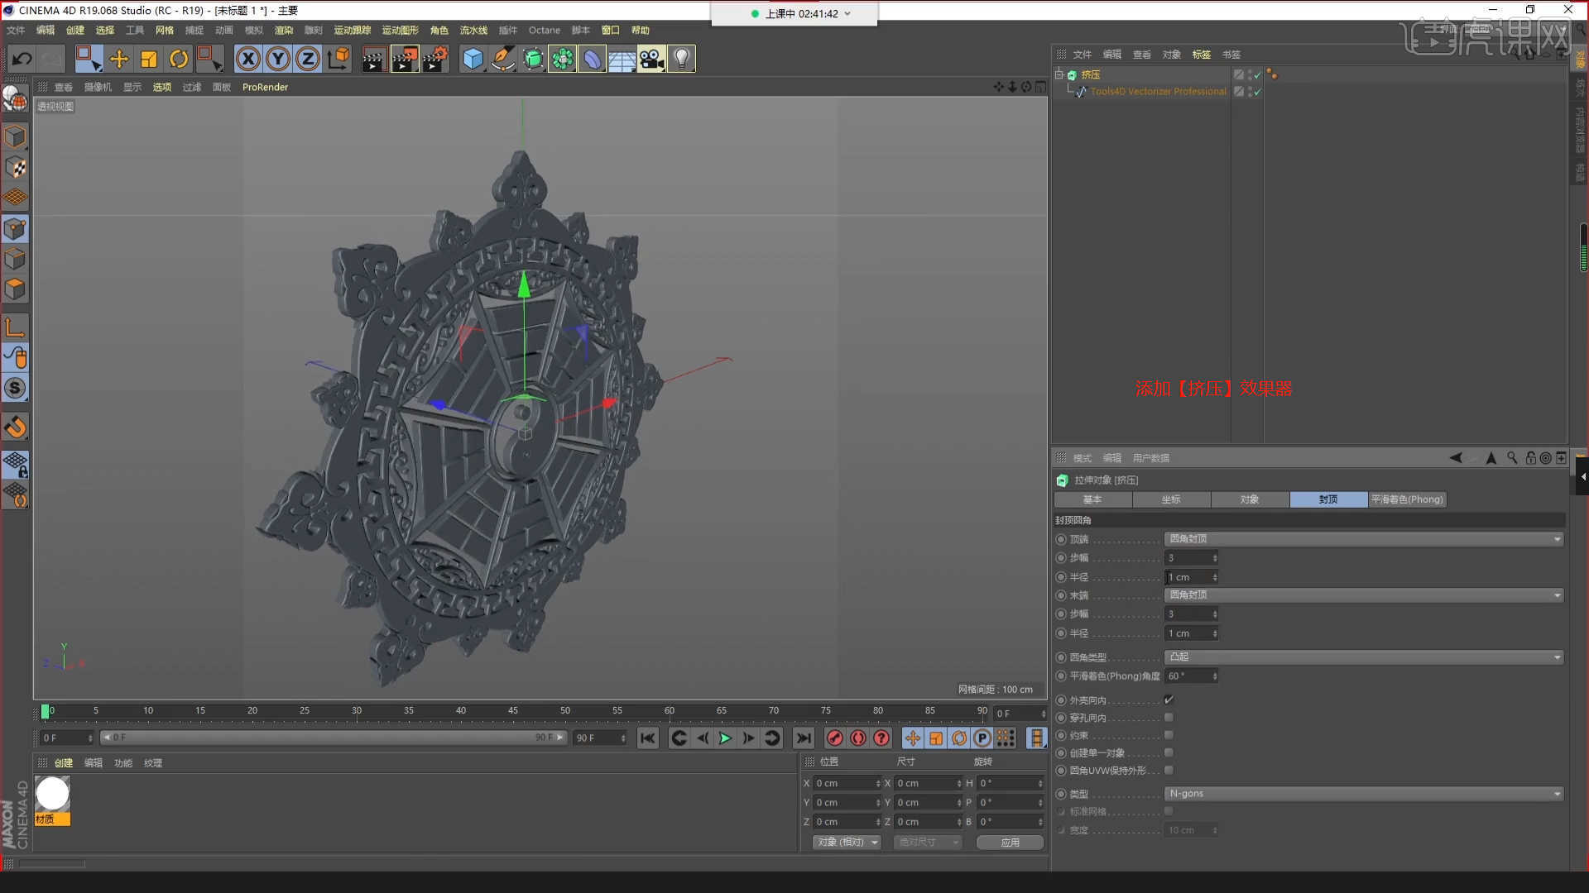The image size is (1589, 893).
Task: Open the Floor environment objects icon
Action: coord(622,59)
